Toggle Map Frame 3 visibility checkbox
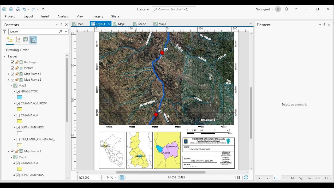 coord(12,74)
